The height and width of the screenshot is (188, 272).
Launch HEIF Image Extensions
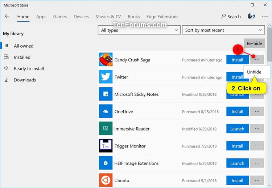coord(238,163)
